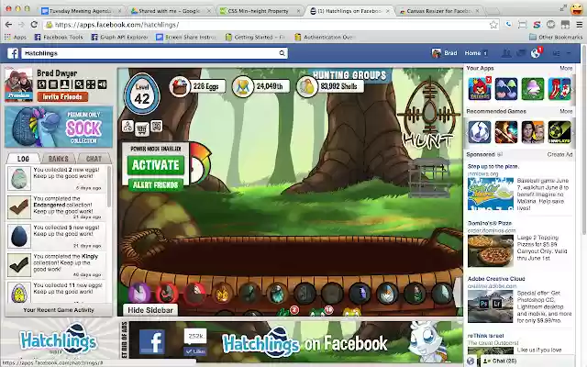This screenshot has height=367, width=587.
Task: Click the second small square icon under Brad Dwyer
Action: click(x=53, y=84)
